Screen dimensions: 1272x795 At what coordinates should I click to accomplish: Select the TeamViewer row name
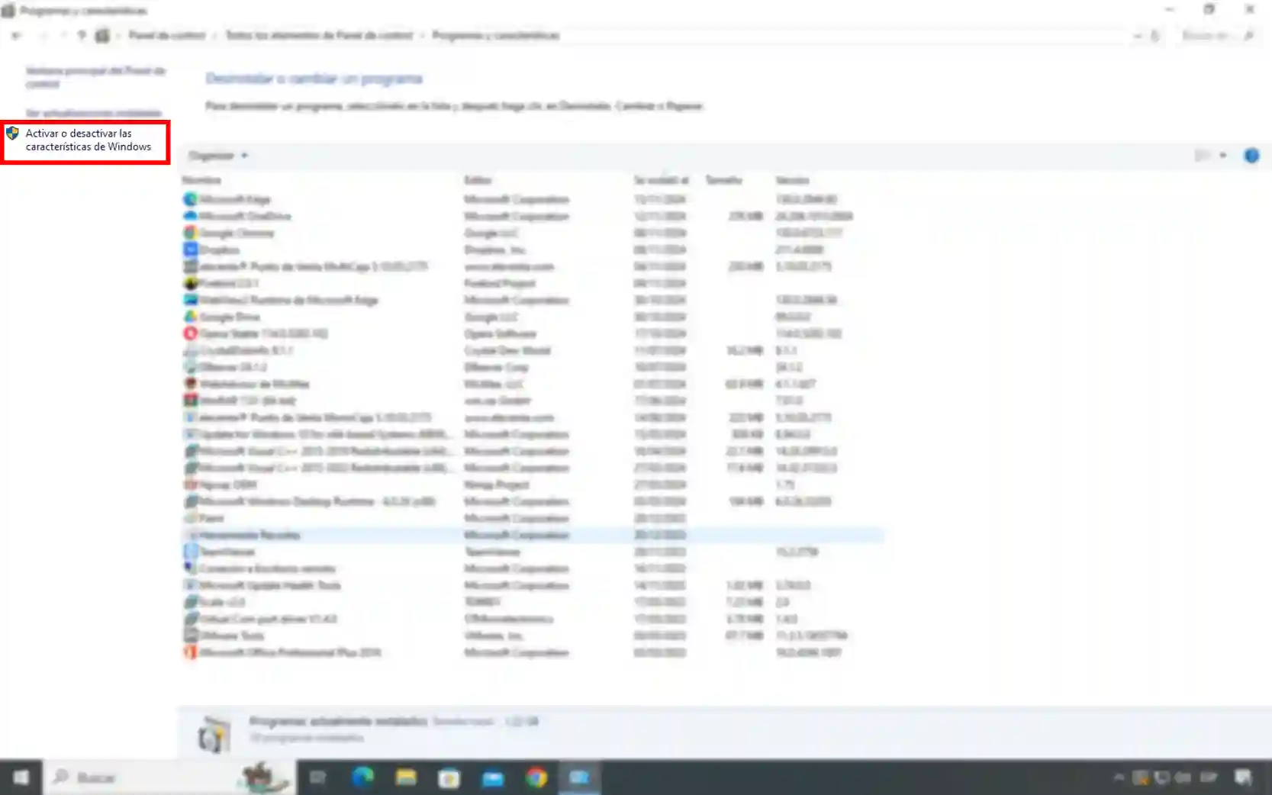(227, 552)
